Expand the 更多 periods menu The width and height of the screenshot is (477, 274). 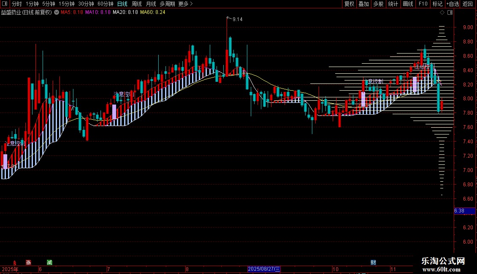[185, 4]
